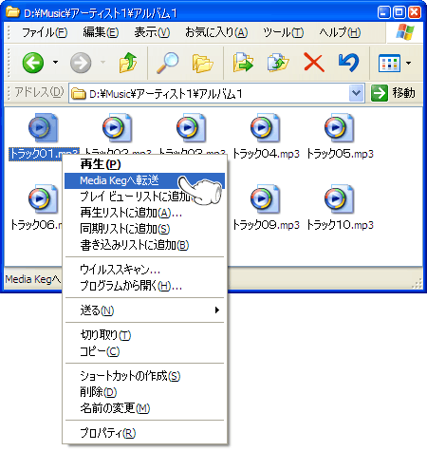Click the green Back arrow button

coord(33,63)
